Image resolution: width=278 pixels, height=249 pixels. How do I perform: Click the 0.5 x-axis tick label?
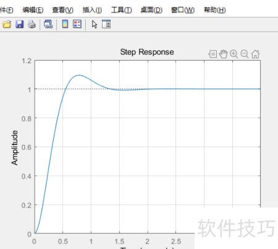[63, 242]
